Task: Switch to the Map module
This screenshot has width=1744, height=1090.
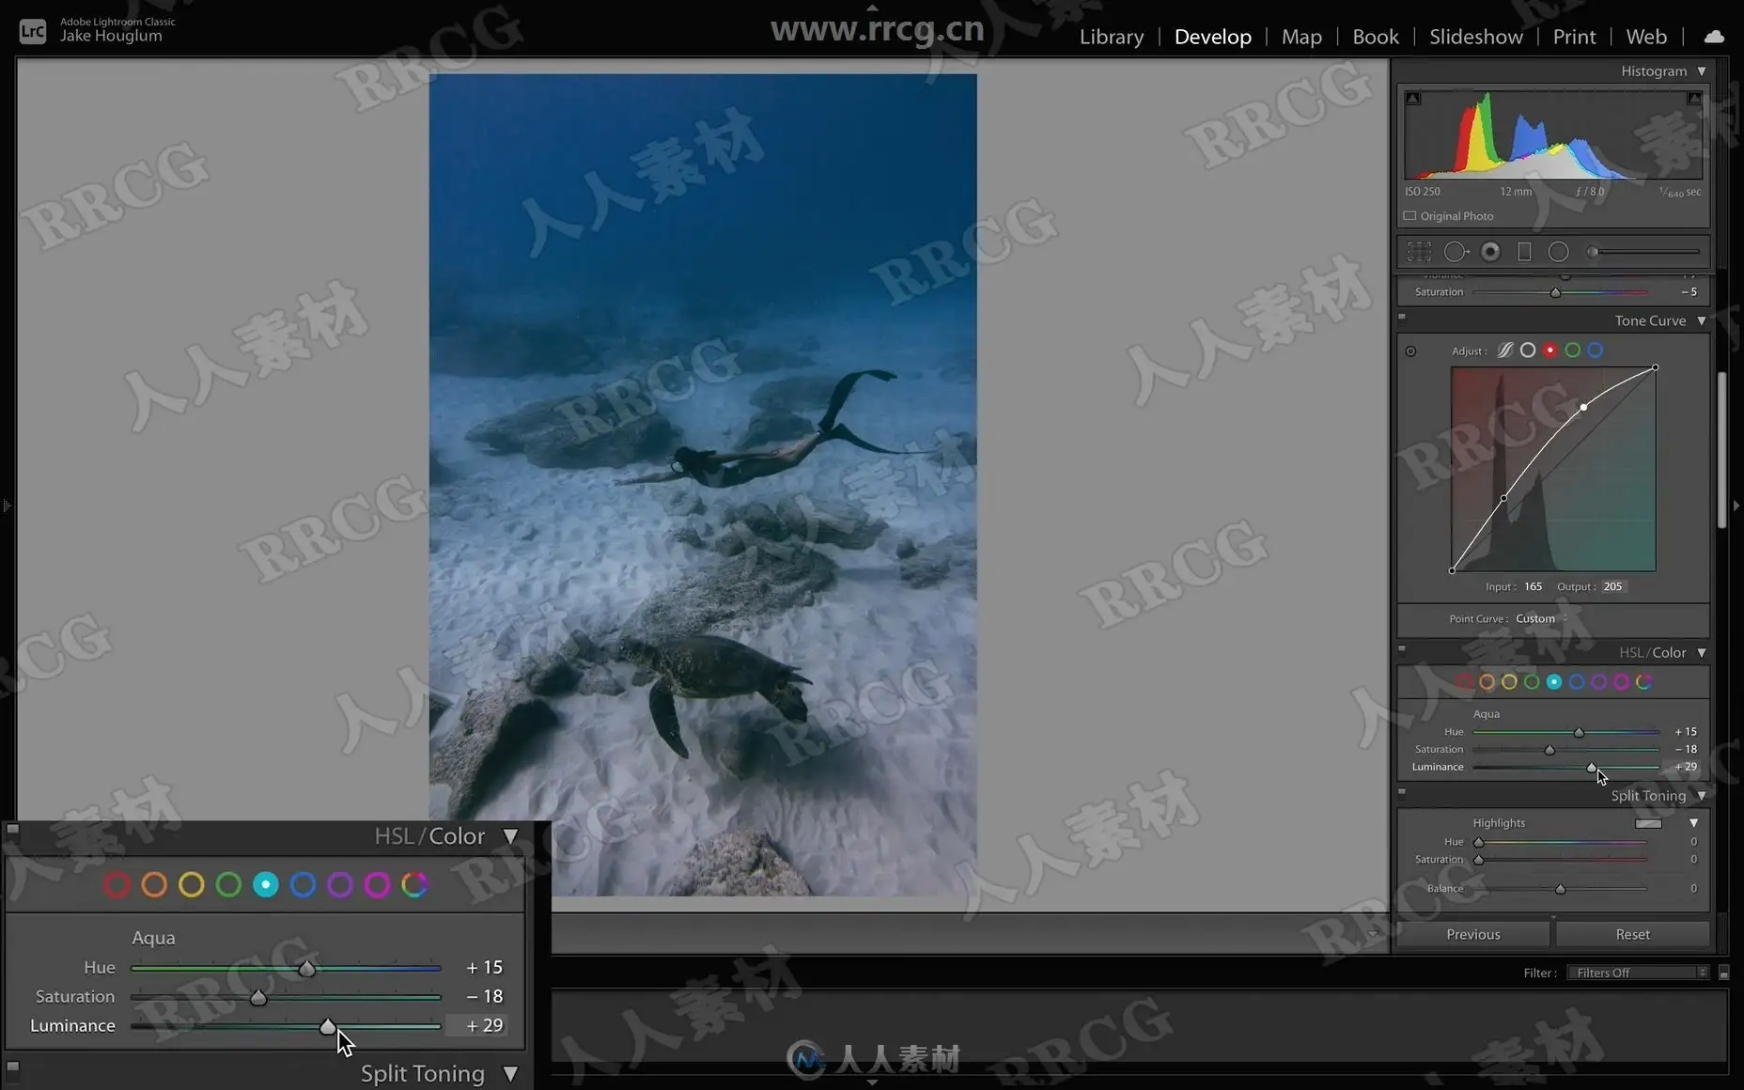Action: 1301,37
